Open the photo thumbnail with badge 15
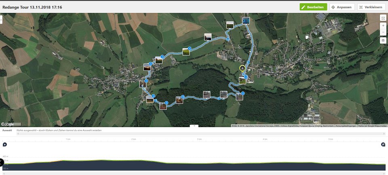388x175 pixels. pos(179,100)
